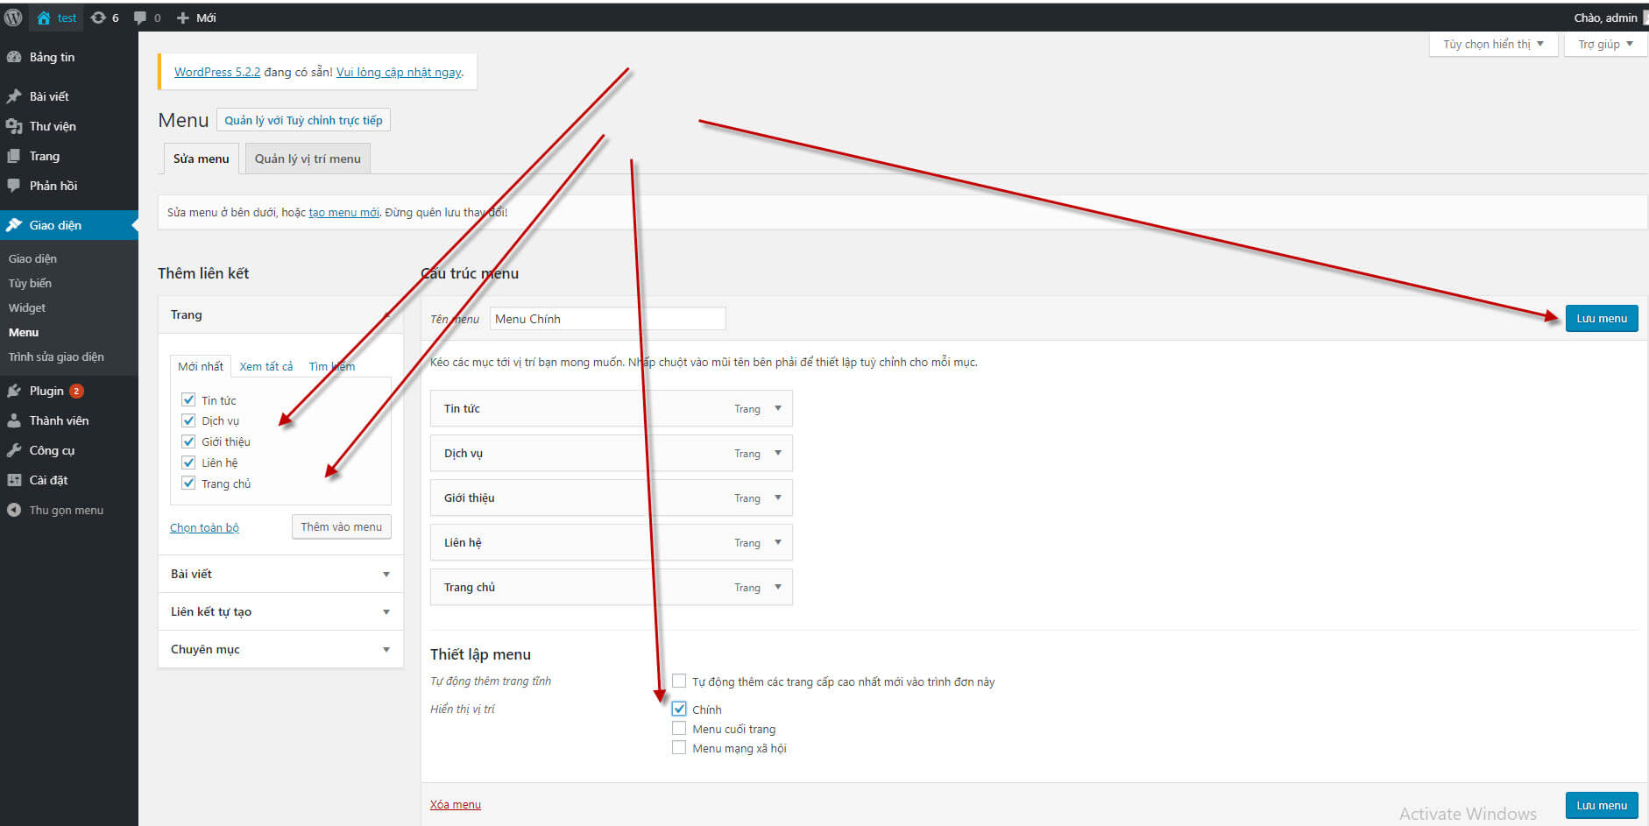Open Thành viên users icon

pos(14,420)
